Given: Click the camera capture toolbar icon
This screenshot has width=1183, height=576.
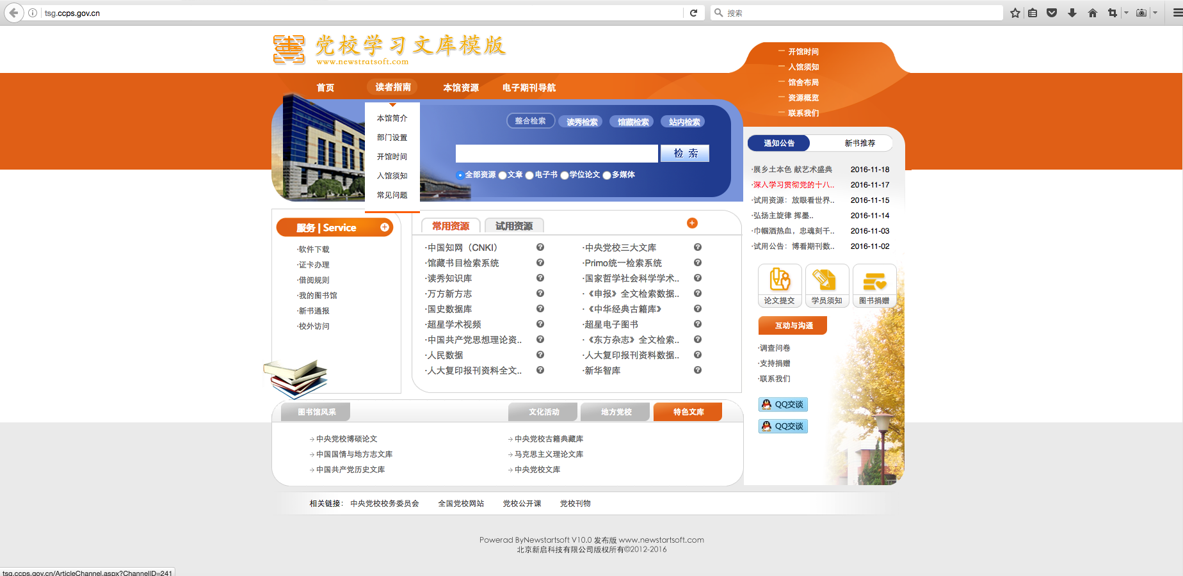Looking at the screenshot, I should 1141,13.
